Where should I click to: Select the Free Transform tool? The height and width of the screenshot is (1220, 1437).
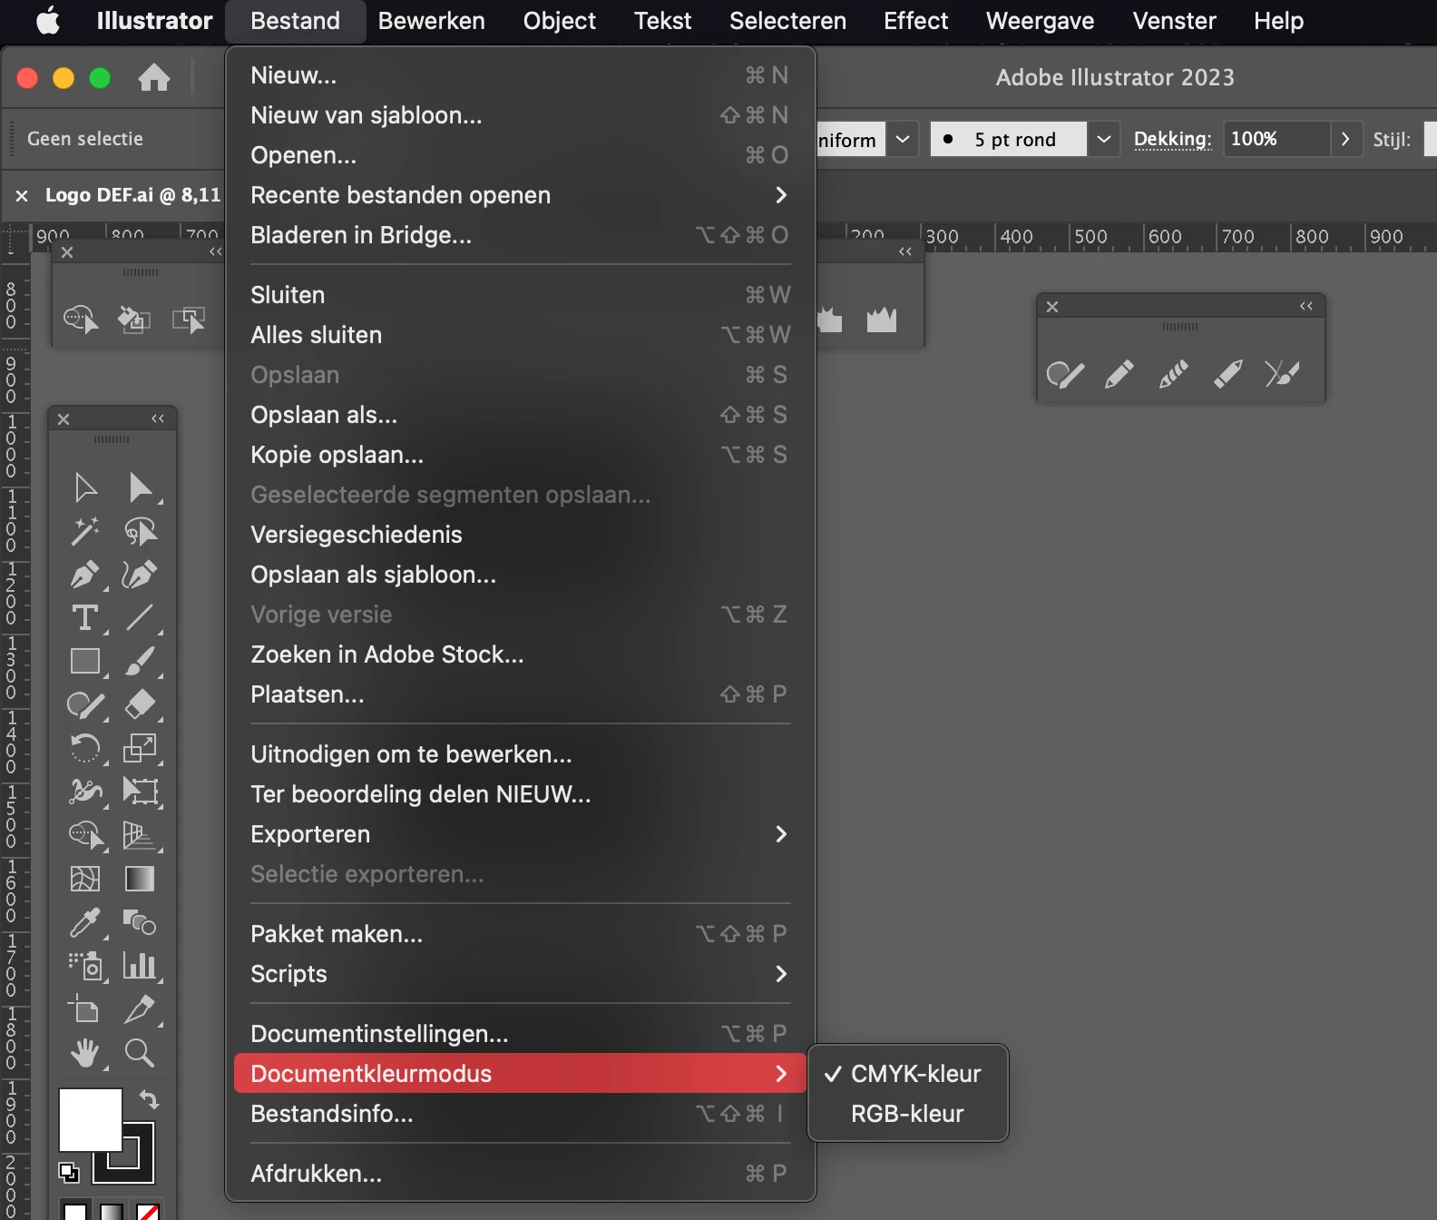pyautogui.click(x=140, y=792)
